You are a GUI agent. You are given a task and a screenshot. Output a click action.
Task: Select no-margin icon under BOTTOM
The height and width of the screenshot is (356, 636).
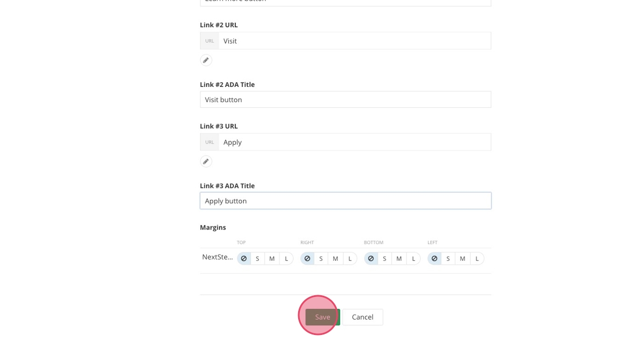371,258
